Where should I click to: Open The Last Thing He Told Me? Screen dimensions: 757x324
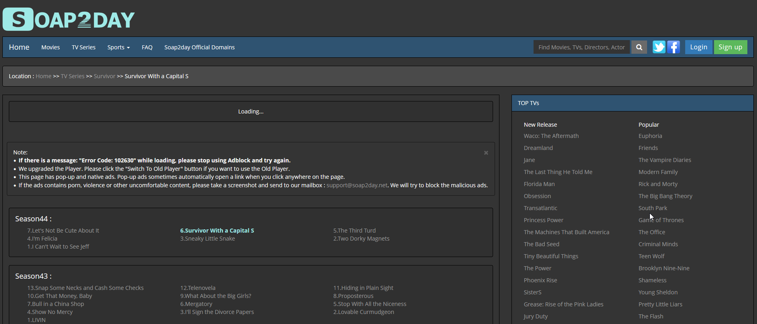click(558, 172)
